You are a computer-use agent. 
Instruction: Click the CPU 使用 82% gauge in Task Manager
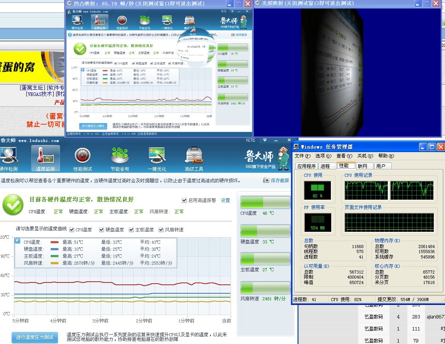[x=318, y=190]
